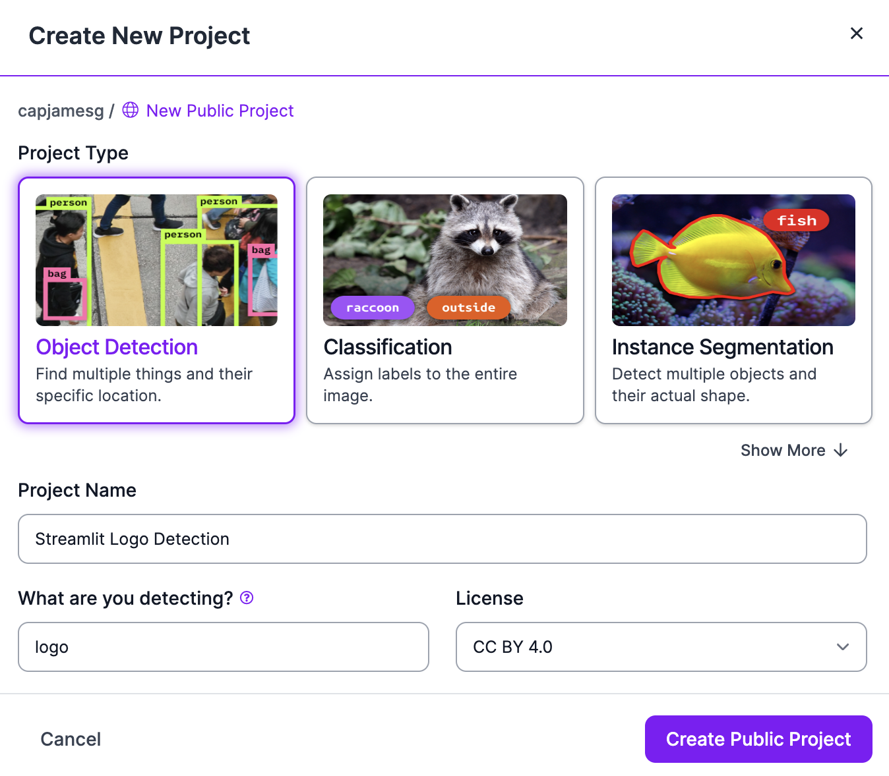The width and height of the screenshot is (889, 776).
Task: Click the Project Name input field
Action: click(442, 539)
